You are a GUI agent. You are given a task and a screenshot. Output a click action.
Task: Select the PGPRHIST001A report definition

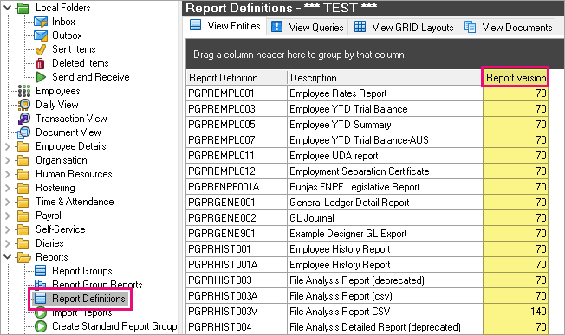(x=237, y=265)
